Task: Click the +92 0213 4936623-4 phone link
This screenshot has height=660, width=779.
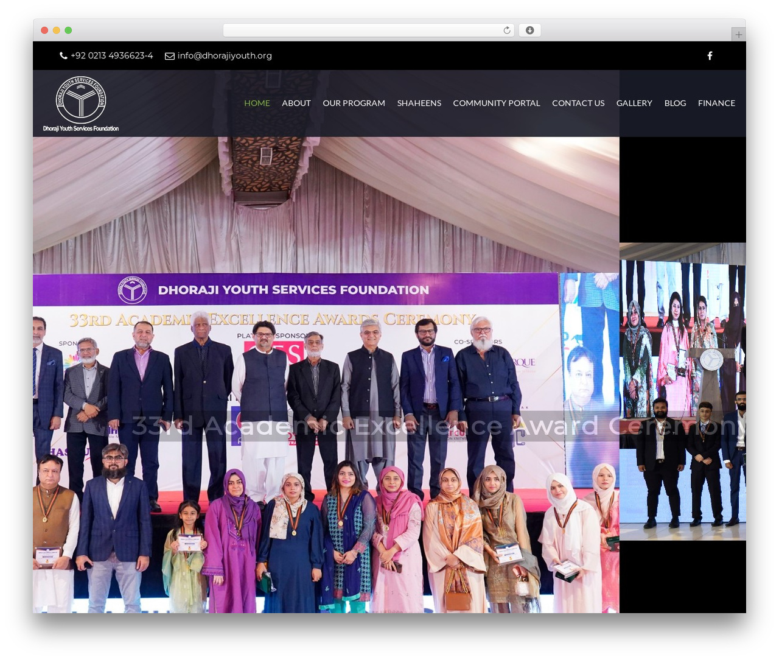Action: (112, 55)
